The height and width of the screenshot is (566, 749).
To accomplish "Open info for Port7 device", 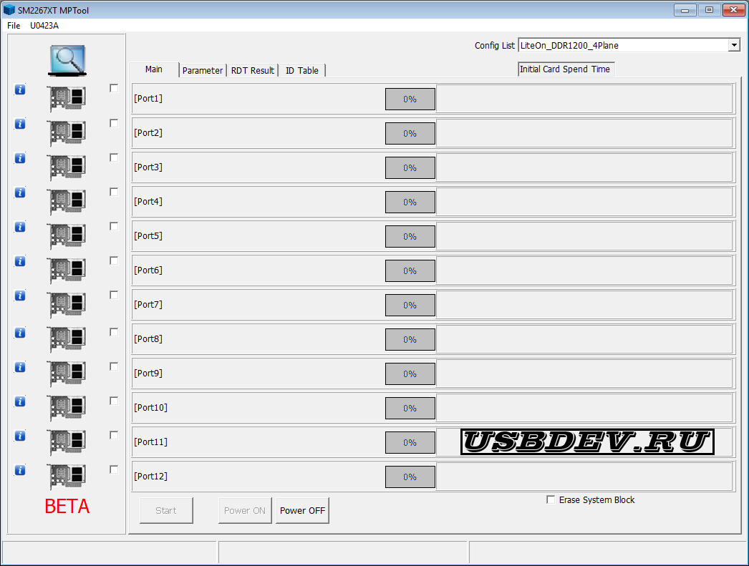I will 19,296.
